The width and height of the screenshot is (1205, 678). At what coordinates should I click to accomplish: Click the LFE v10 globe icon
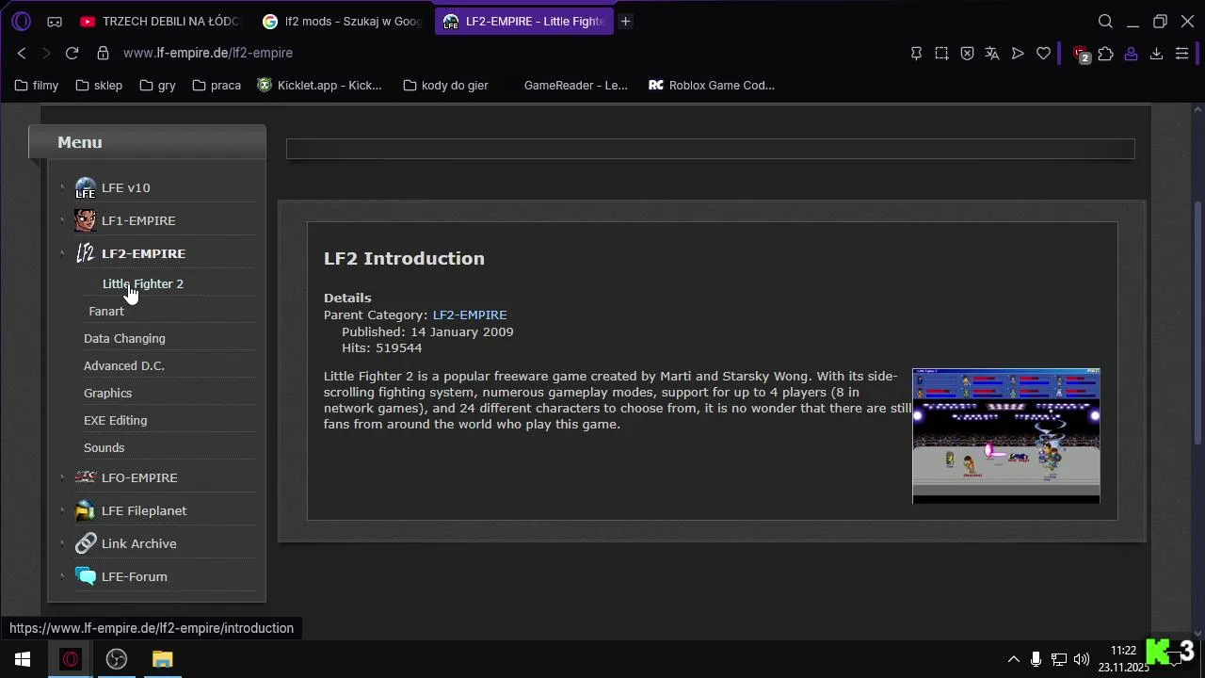(86, 187)
